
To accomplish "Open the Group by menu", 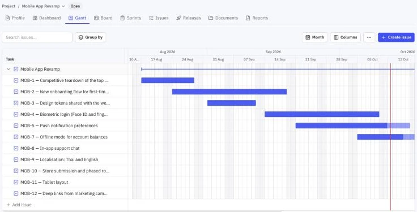I will click(91, 37).
